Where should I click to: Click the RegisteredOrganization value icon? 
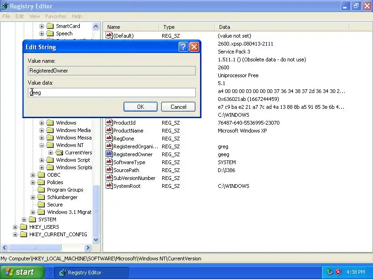click(109, 146)
